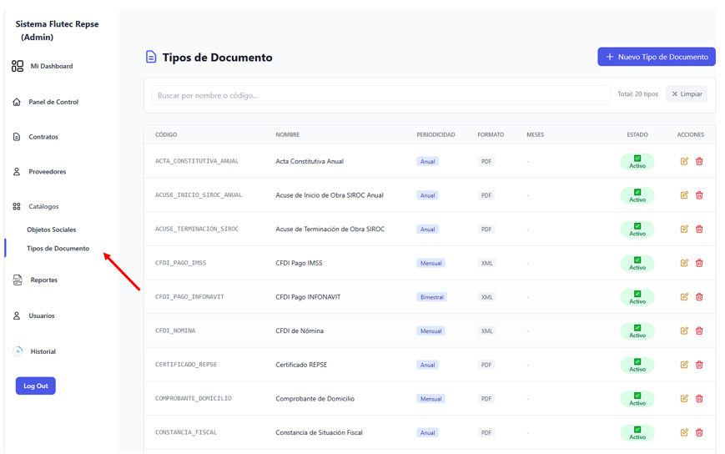Edit the Acta Constitutiva Anual row
The image size is (725, 454).
point(684,161)
